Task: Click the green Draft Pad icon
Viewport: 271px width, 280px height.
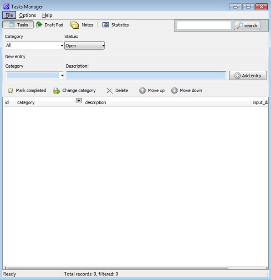Action: tap(39, 25)
